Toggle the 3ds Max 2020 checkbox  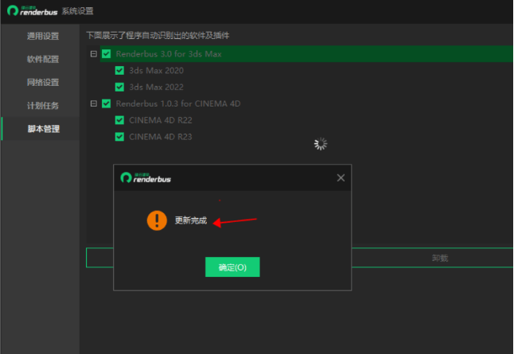(119, 71)
